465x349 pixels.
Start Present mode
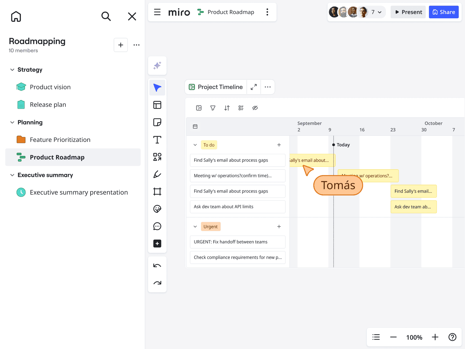(x=408, y=12)
